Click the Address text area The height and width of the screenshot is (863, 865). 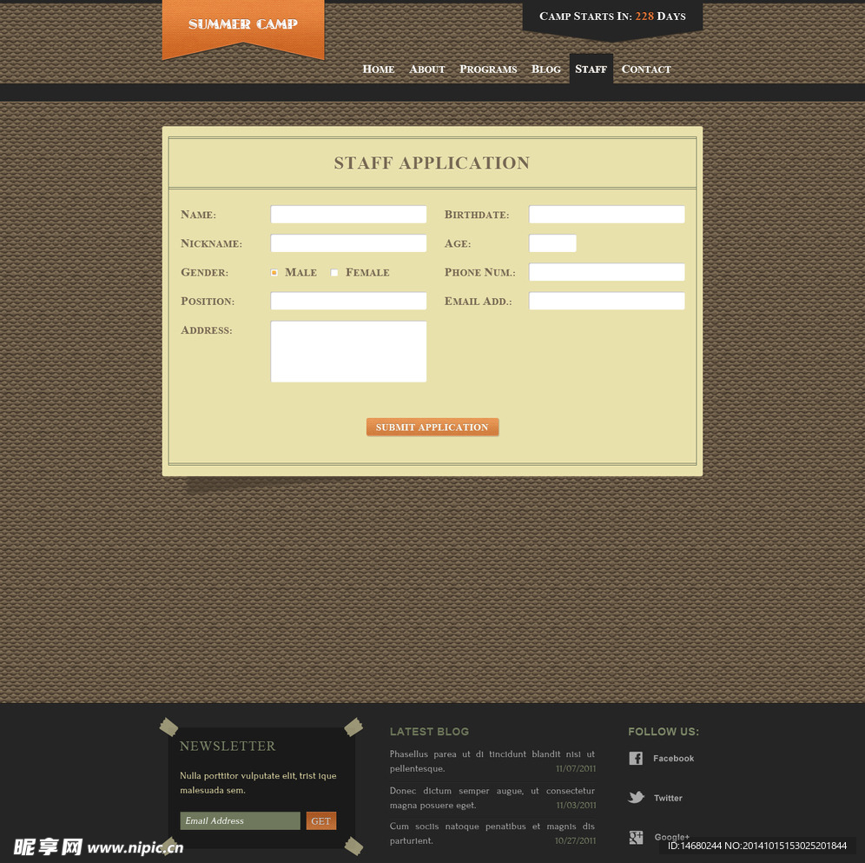[x=348, y=351]
